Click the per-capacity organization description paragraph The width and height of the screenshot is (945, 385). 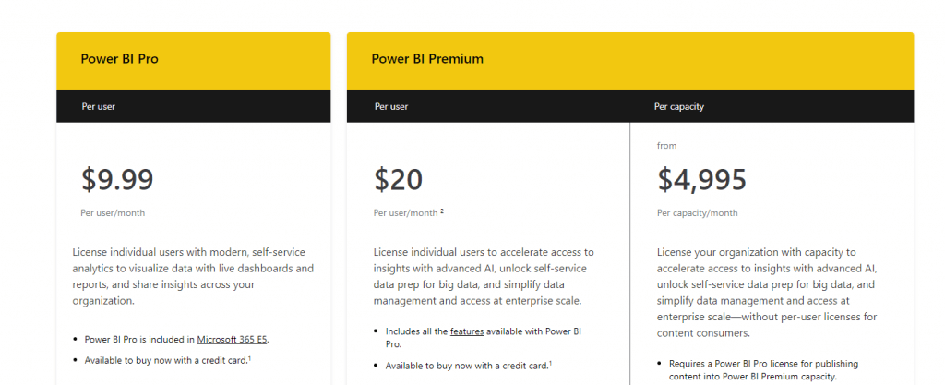tap(767, 283)
